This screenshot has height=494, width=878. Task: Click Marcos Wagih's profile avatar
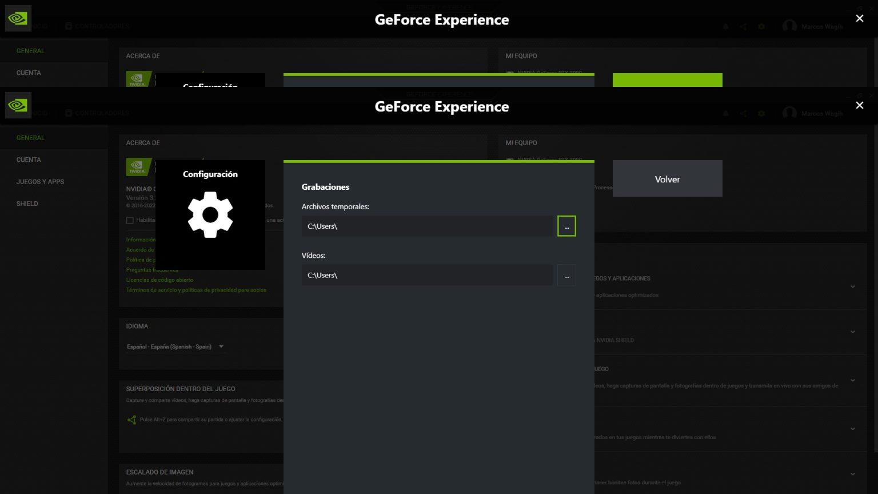coord(790,113)
